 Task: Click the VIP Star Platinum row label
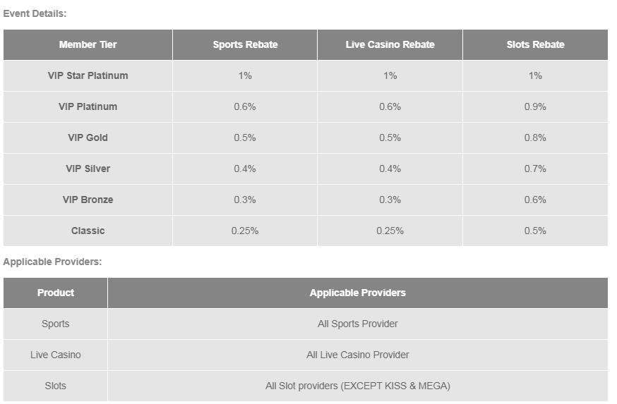pyautogui.click(x=88, y=75)
